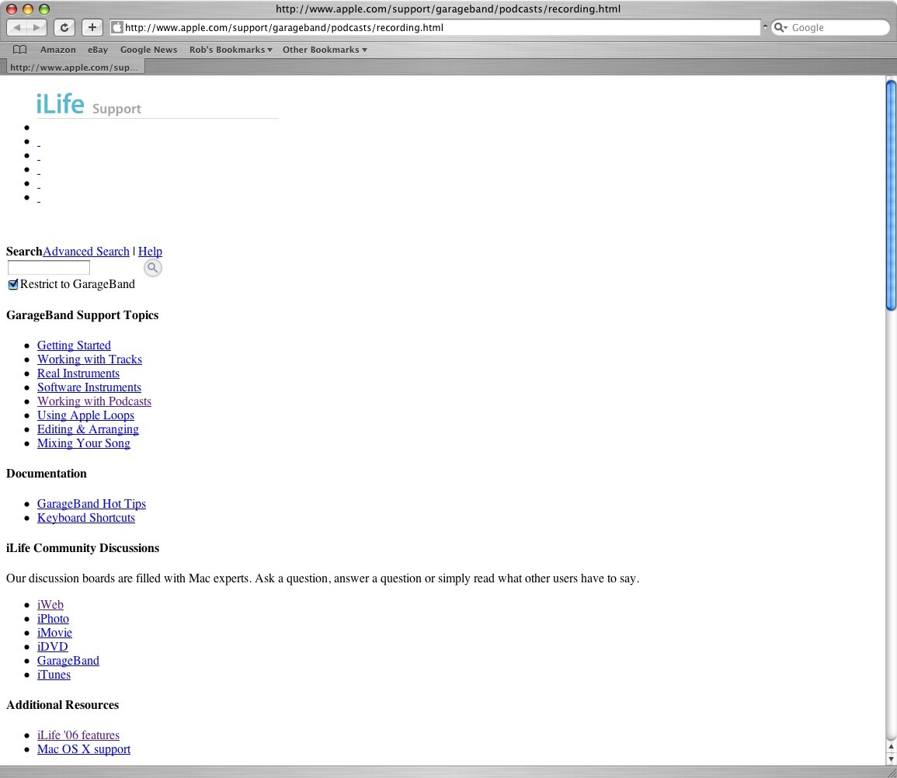Click the iLife Support logo
This screenshot has width=897, height=778.
[x=89, y=105]
